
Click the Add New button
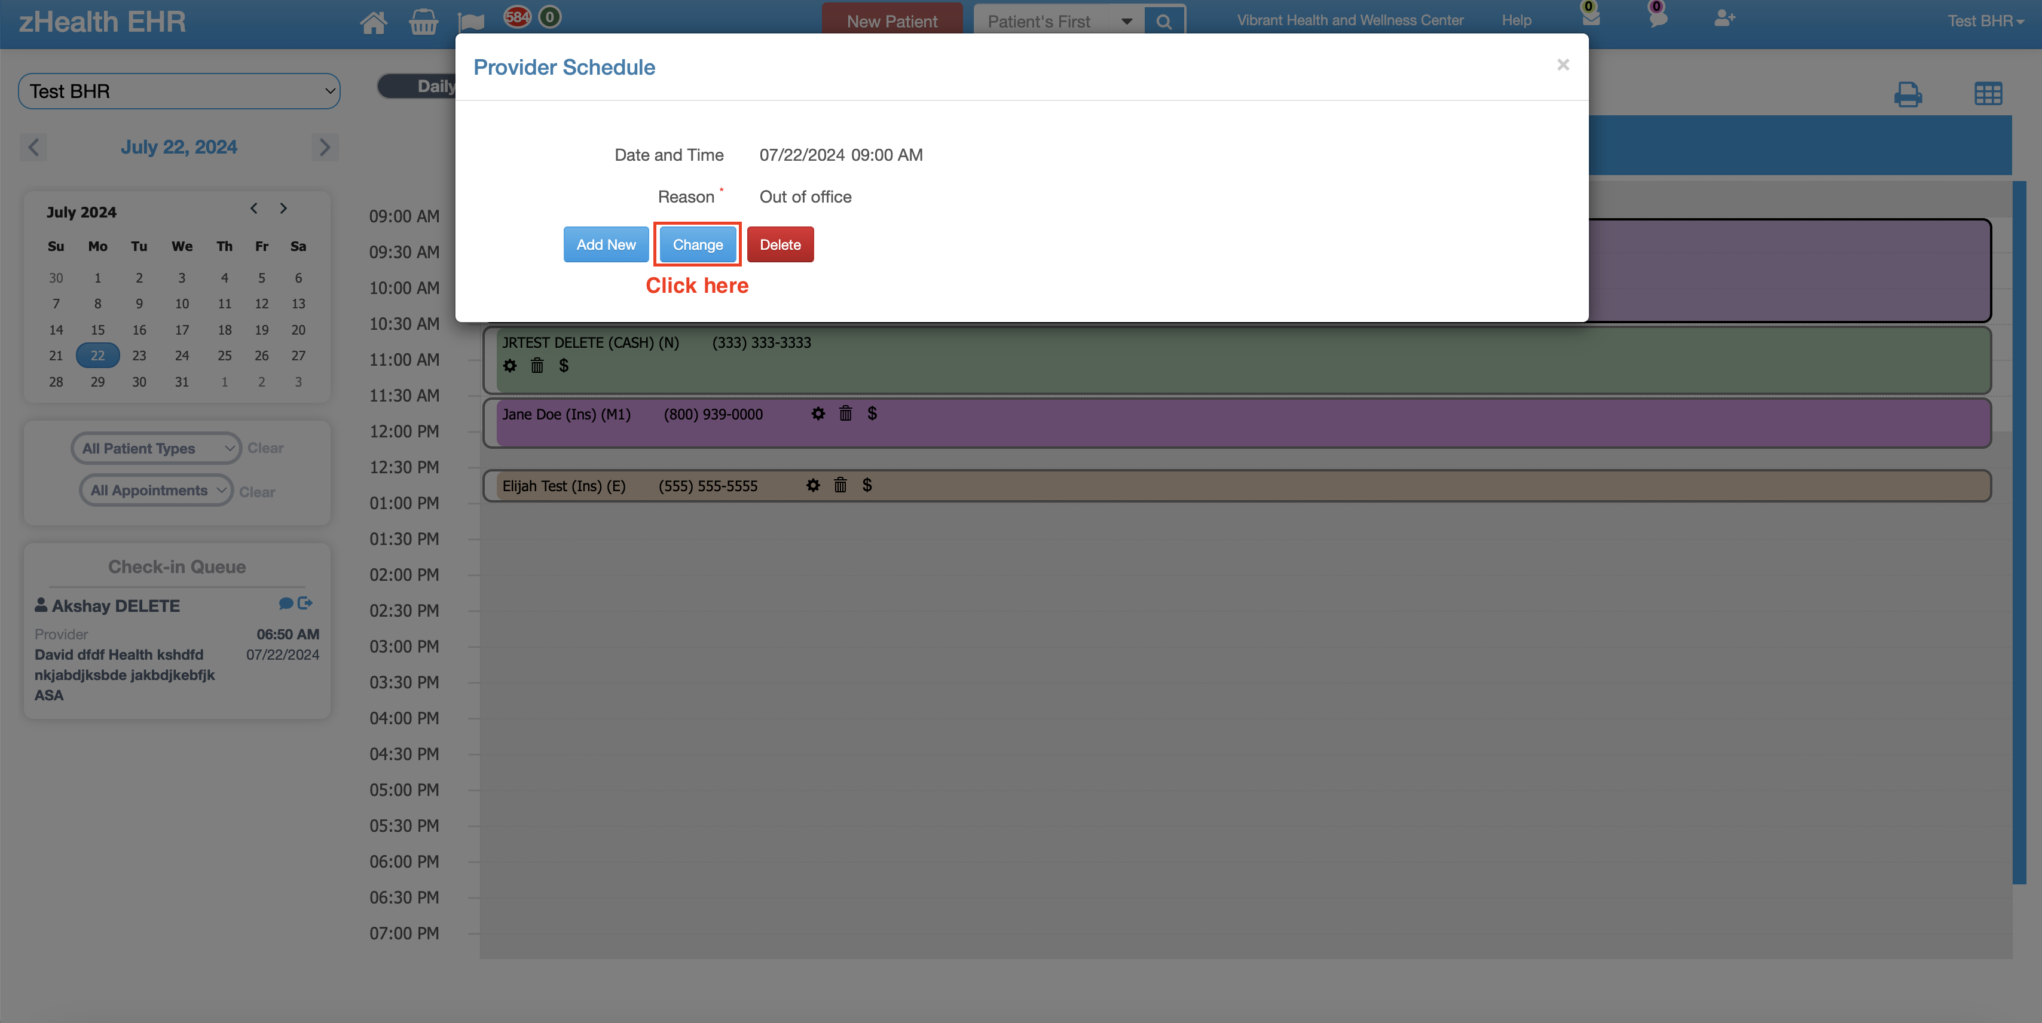click(606, 245)
